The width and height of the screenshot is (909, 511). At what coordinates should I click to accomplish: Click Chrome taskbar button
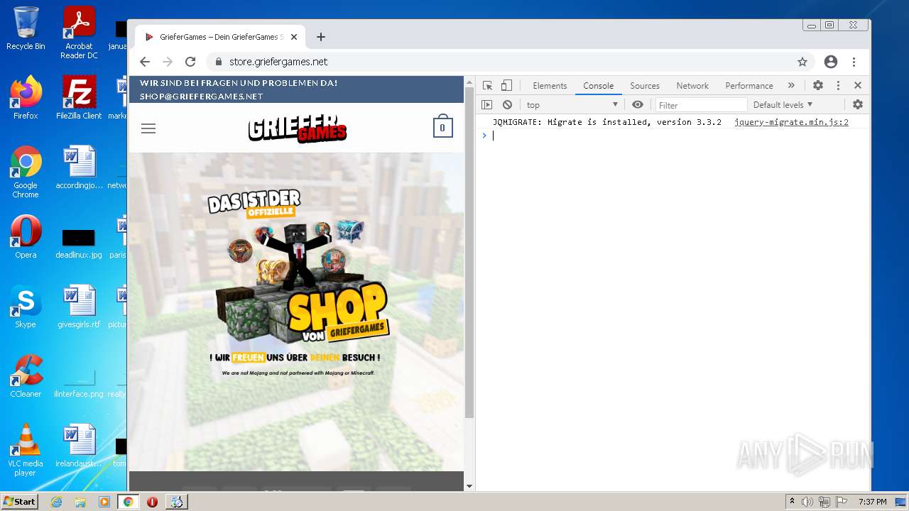coord(128,502)
